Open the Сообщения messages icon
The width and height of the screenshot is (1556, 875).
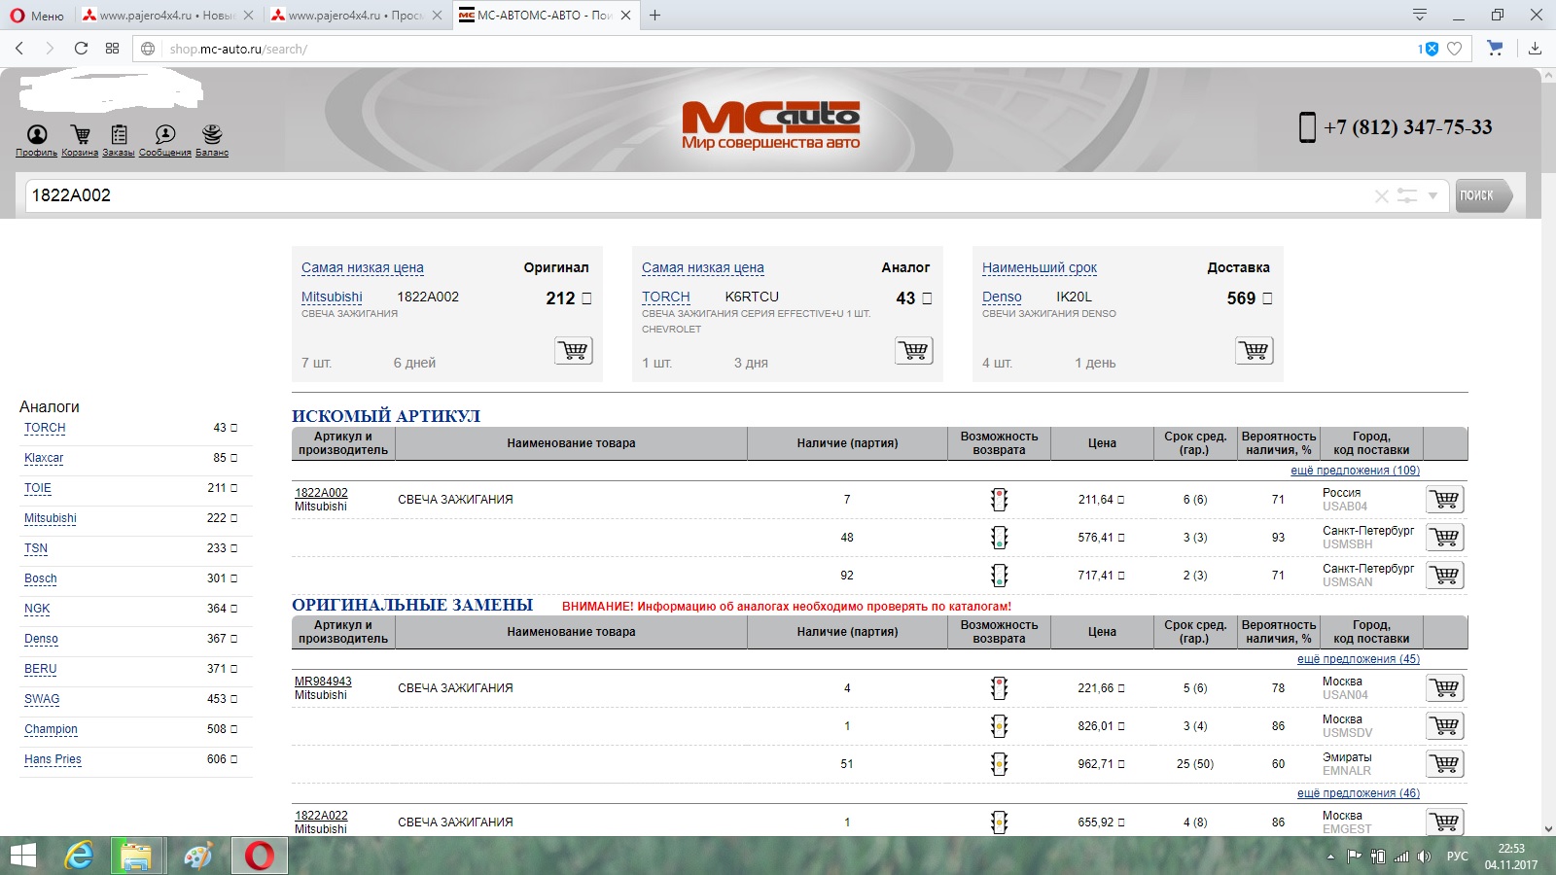click(x=165, y=135)
